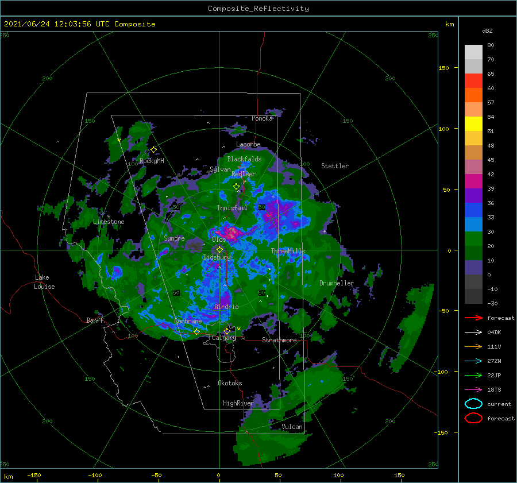Pick the cyan 27ZW arrow legend entry

click(473, 361)
